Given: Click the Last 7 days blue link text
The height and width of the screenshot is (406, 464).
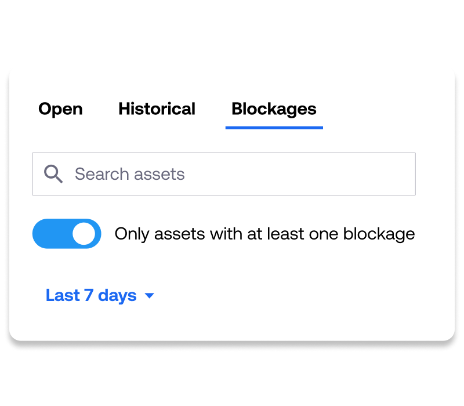Looking at the screenshot, I should click(91, 295).
